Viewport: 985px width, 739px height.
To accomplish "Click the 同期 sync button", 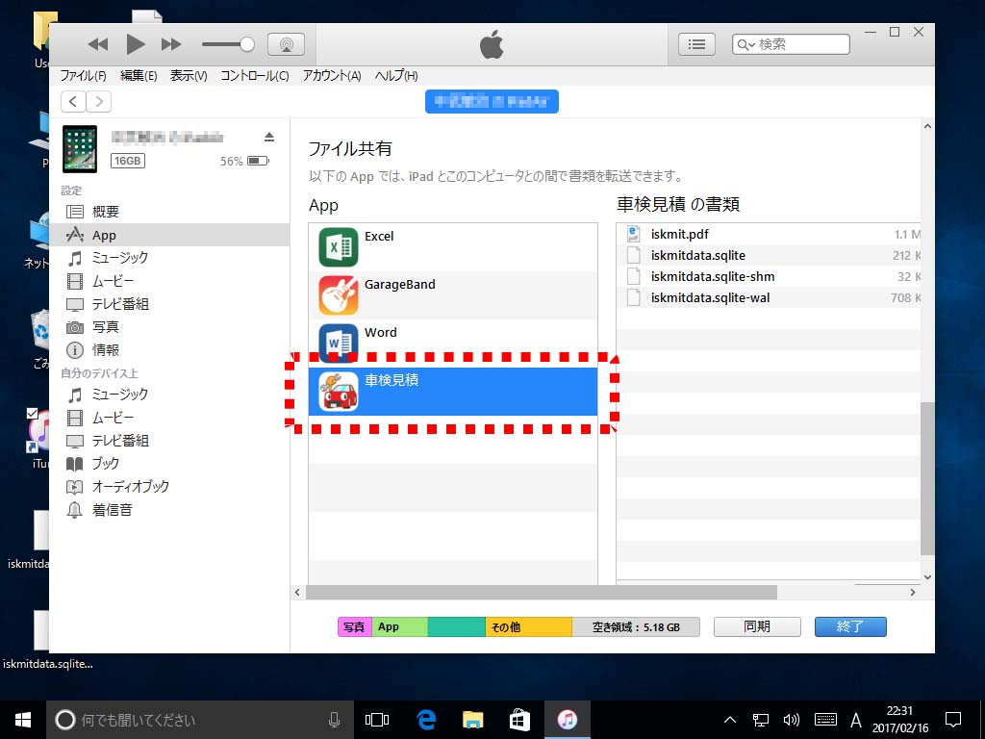I will tap(757, 626).
